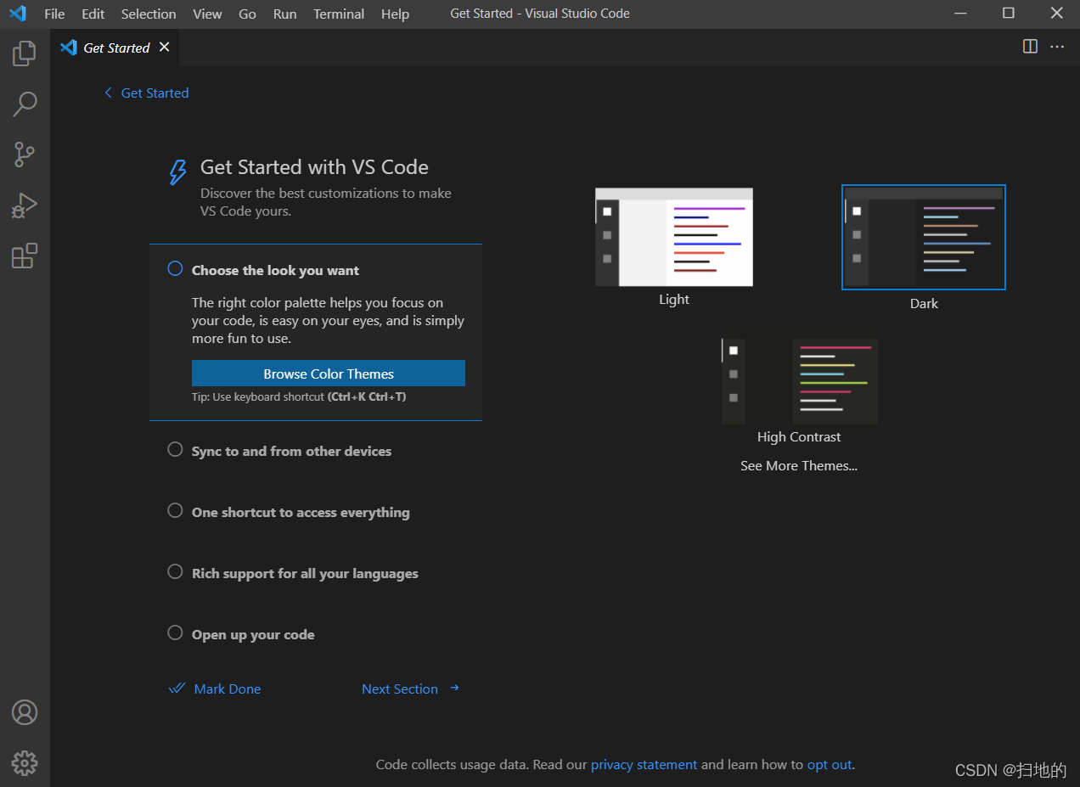Open the Source Control view
The height and width of the screenshot is (787, 1080).
point(25,155)
